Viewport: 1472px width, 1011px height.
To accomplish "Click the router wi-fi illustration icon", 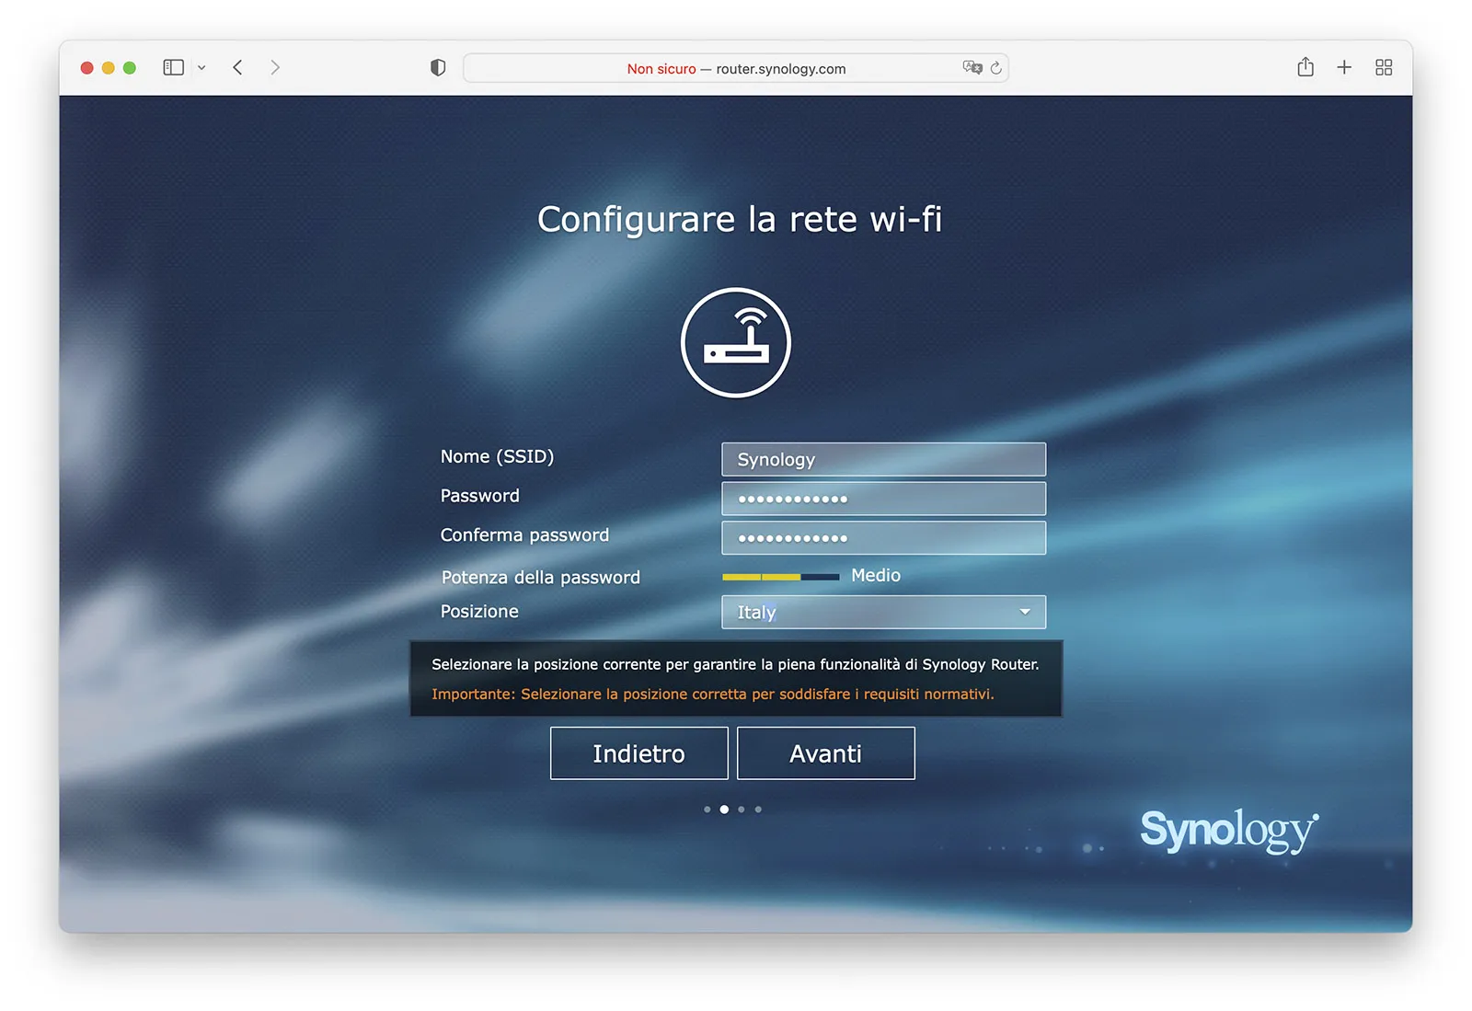I will (x=735, y=342).
